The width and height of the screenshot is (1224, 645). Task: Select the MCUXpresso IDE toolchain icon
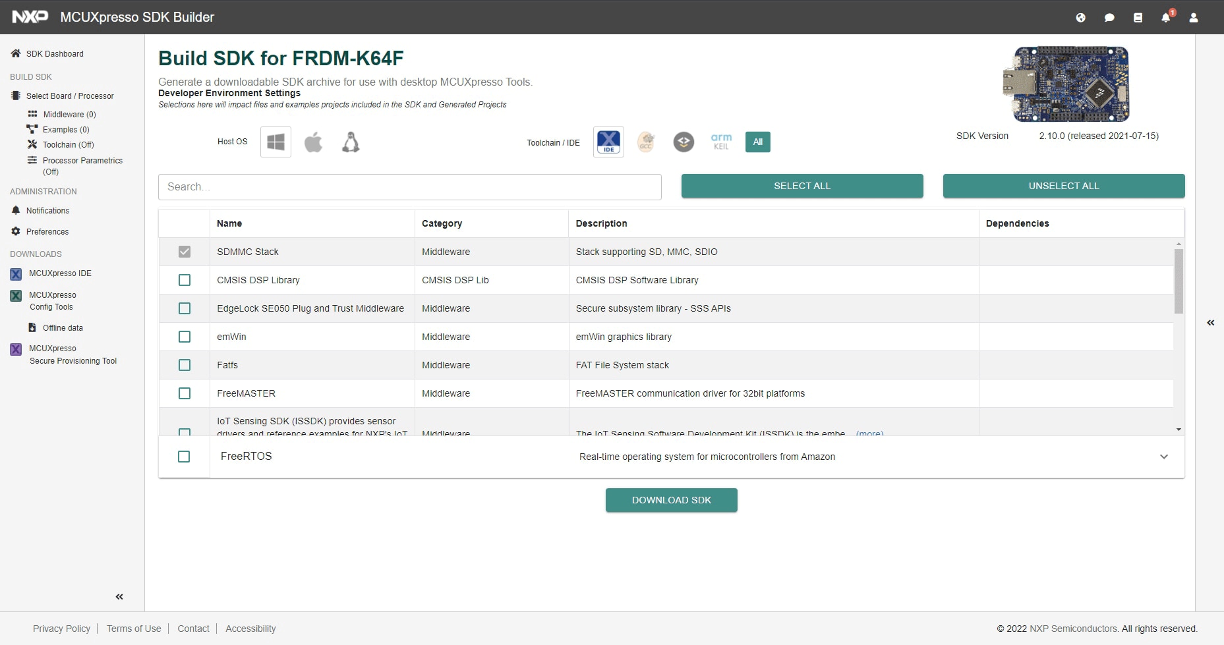coord(608,142)
